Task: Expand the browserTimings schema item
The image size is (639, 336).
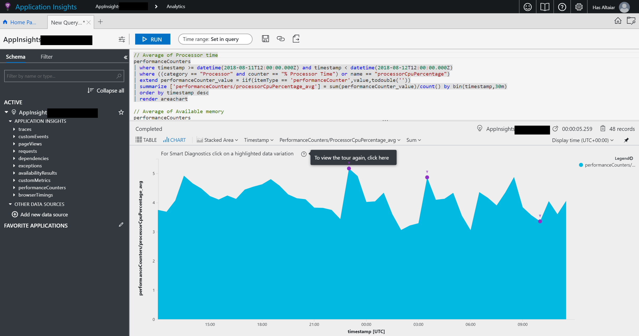Action: 15,195
